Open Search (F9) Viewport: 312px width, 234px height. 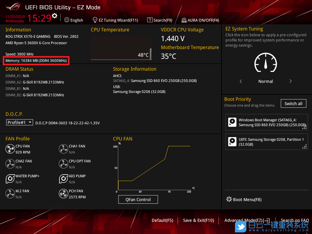159,20
